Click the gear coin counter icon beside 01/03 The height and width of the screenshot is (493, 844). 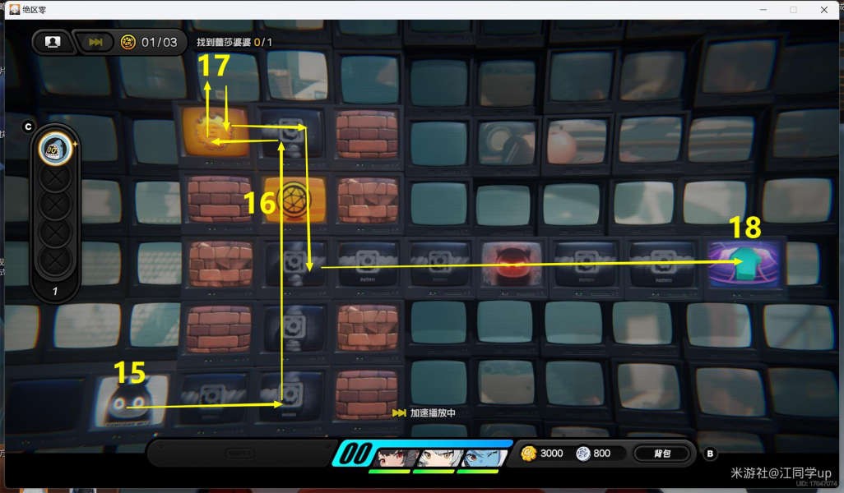click(128, 42)
